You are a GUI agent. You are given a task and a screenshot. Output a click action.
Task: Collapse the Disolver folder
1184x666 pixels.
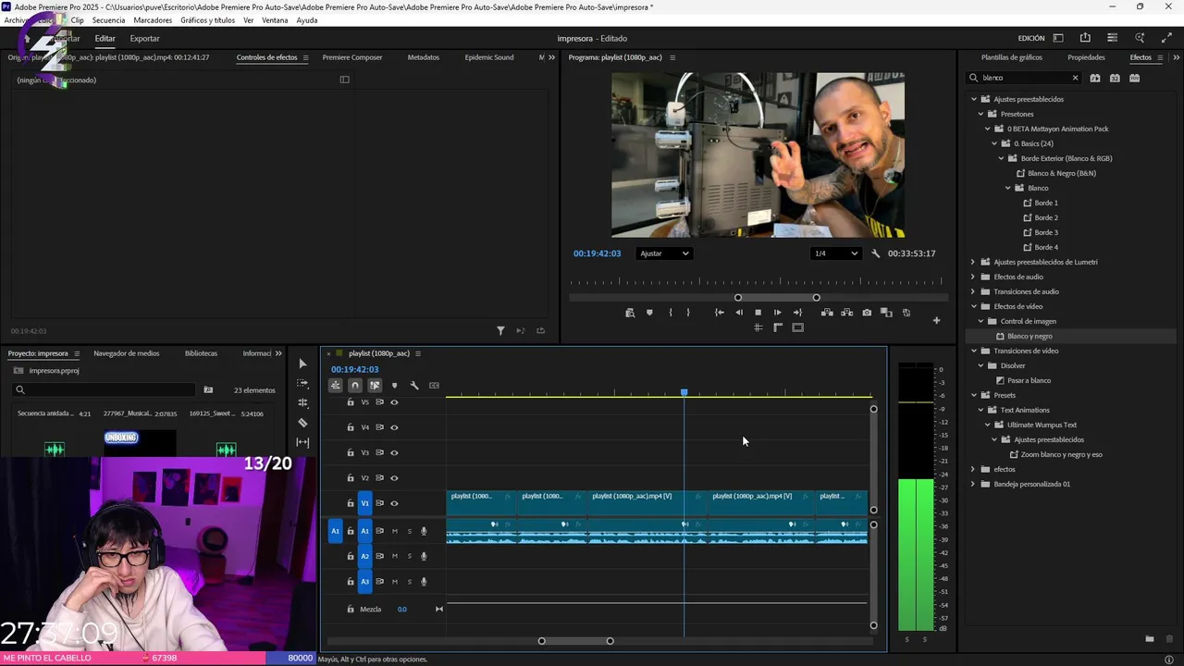(980, 365)
